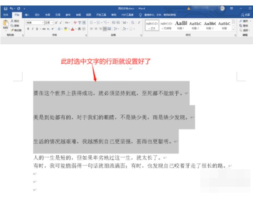Click the bullet list icon
Screen dimensions: 253x211
tap(92, 23)
